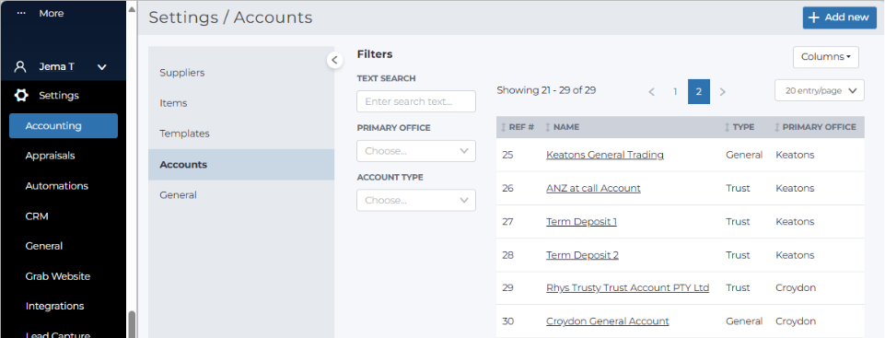Screen dimensions: 885x338
Task: Click the text search input field
Action: [416, 101]
